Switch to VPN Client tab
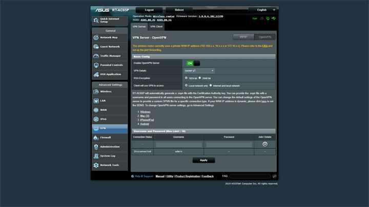 [156, 27]
